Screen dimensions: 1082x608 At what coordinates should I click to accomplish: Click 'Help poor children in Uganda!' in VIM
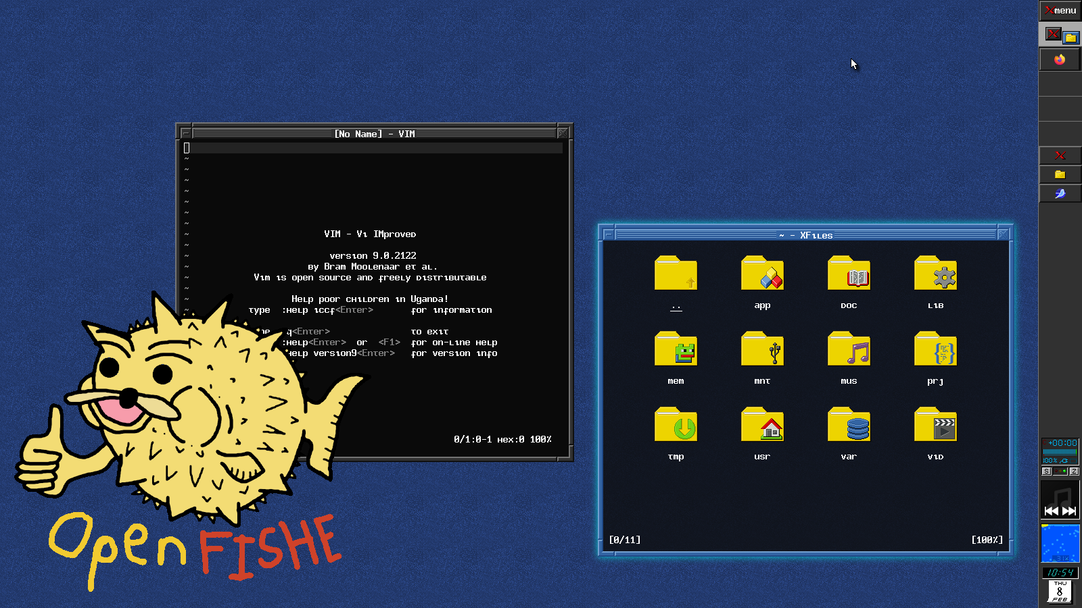[x=370, y=299]
